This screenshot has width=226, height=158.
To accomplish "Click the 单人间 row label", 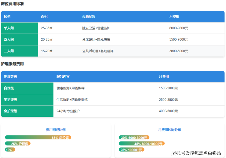I will pos(9,28).
